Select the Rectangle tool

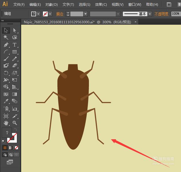coord(15,52)
